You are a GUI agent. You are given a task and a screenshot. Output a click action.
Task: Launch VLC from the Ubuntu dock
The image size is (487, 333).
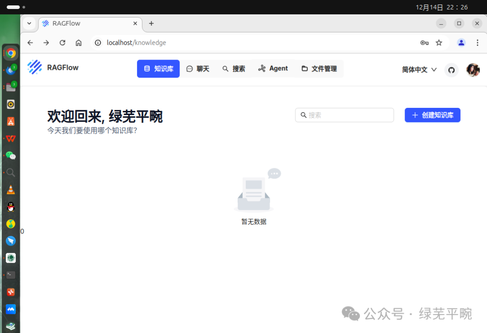(11, 190)
